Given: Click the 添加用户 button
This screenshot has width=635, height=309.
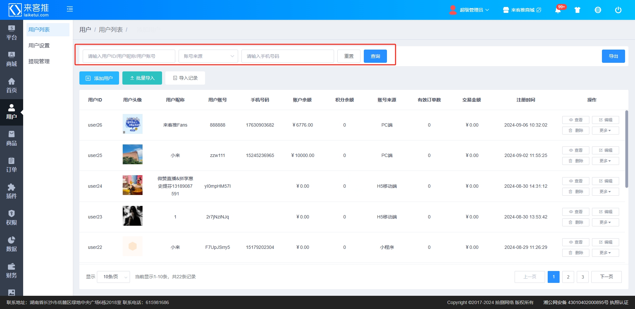Looking at the screenshot, I should pyautogui.click(x=99, y=78).
